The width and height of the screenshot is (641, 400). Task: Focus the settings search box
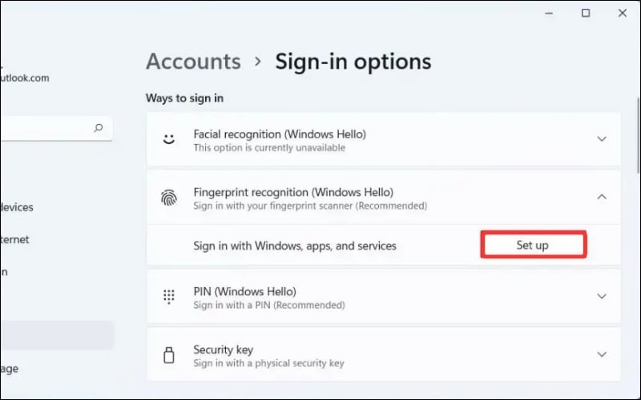pos(48,127)
